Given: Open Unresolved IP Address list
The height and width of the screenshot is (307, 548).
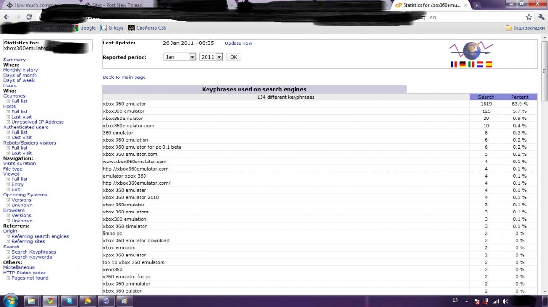Looking at the screenshot, I should [38, 122].
